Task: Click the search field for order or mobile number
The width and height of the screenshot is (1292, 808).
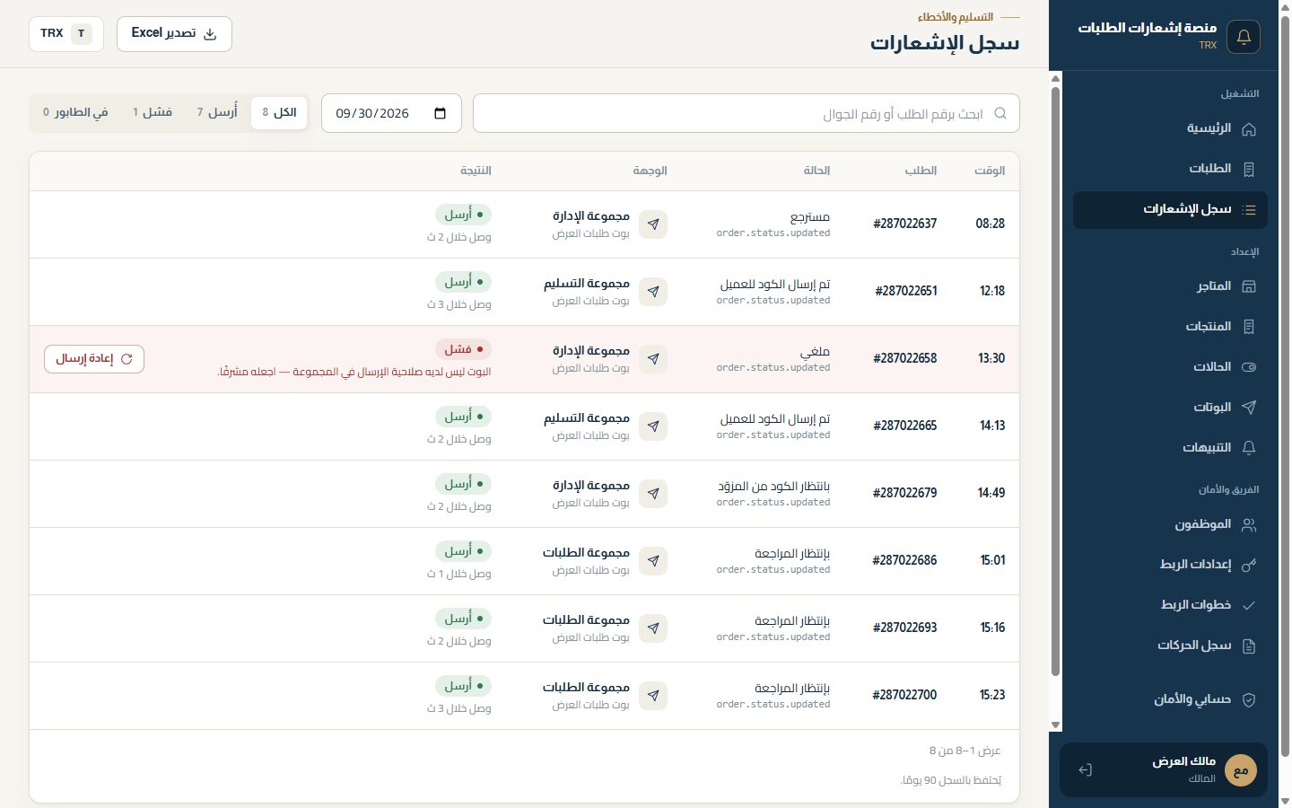Action: 746,113
